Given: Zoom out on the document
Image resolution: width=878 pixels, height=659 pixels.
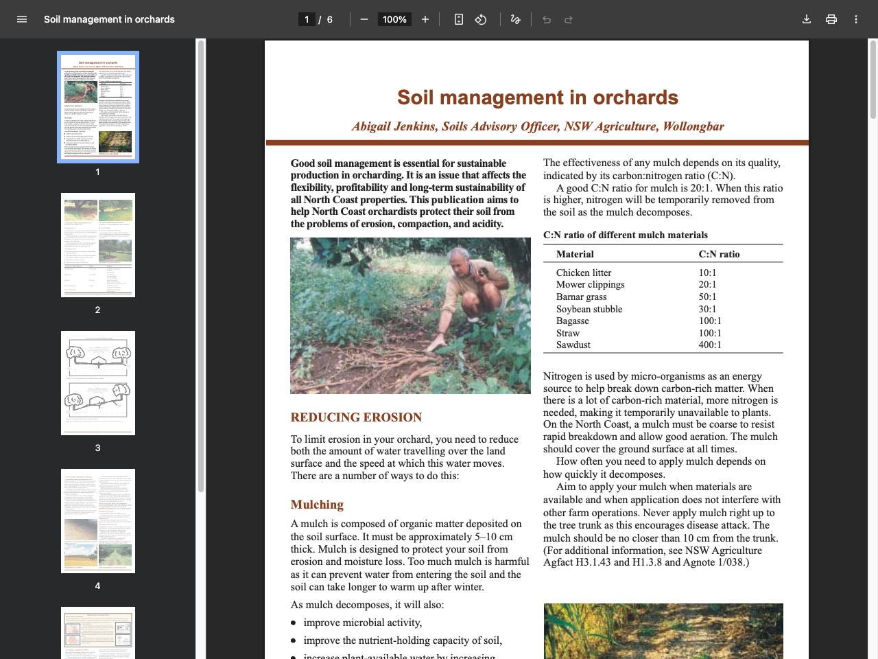Looking at the screenshot, I should click(x=364, y=19).
